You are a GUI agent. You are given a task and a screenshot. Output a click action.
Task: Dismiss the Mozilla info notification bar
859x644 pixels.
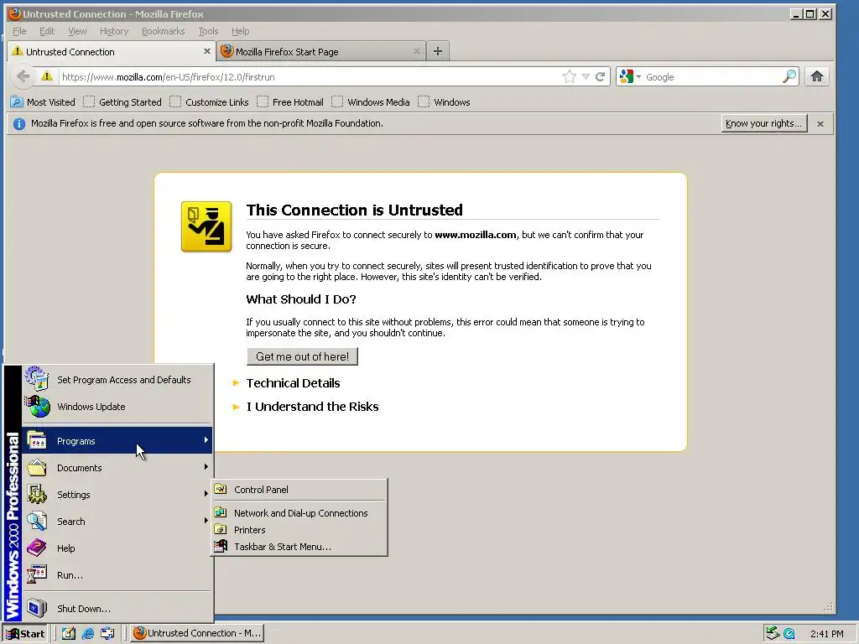[x=820, y=124]
